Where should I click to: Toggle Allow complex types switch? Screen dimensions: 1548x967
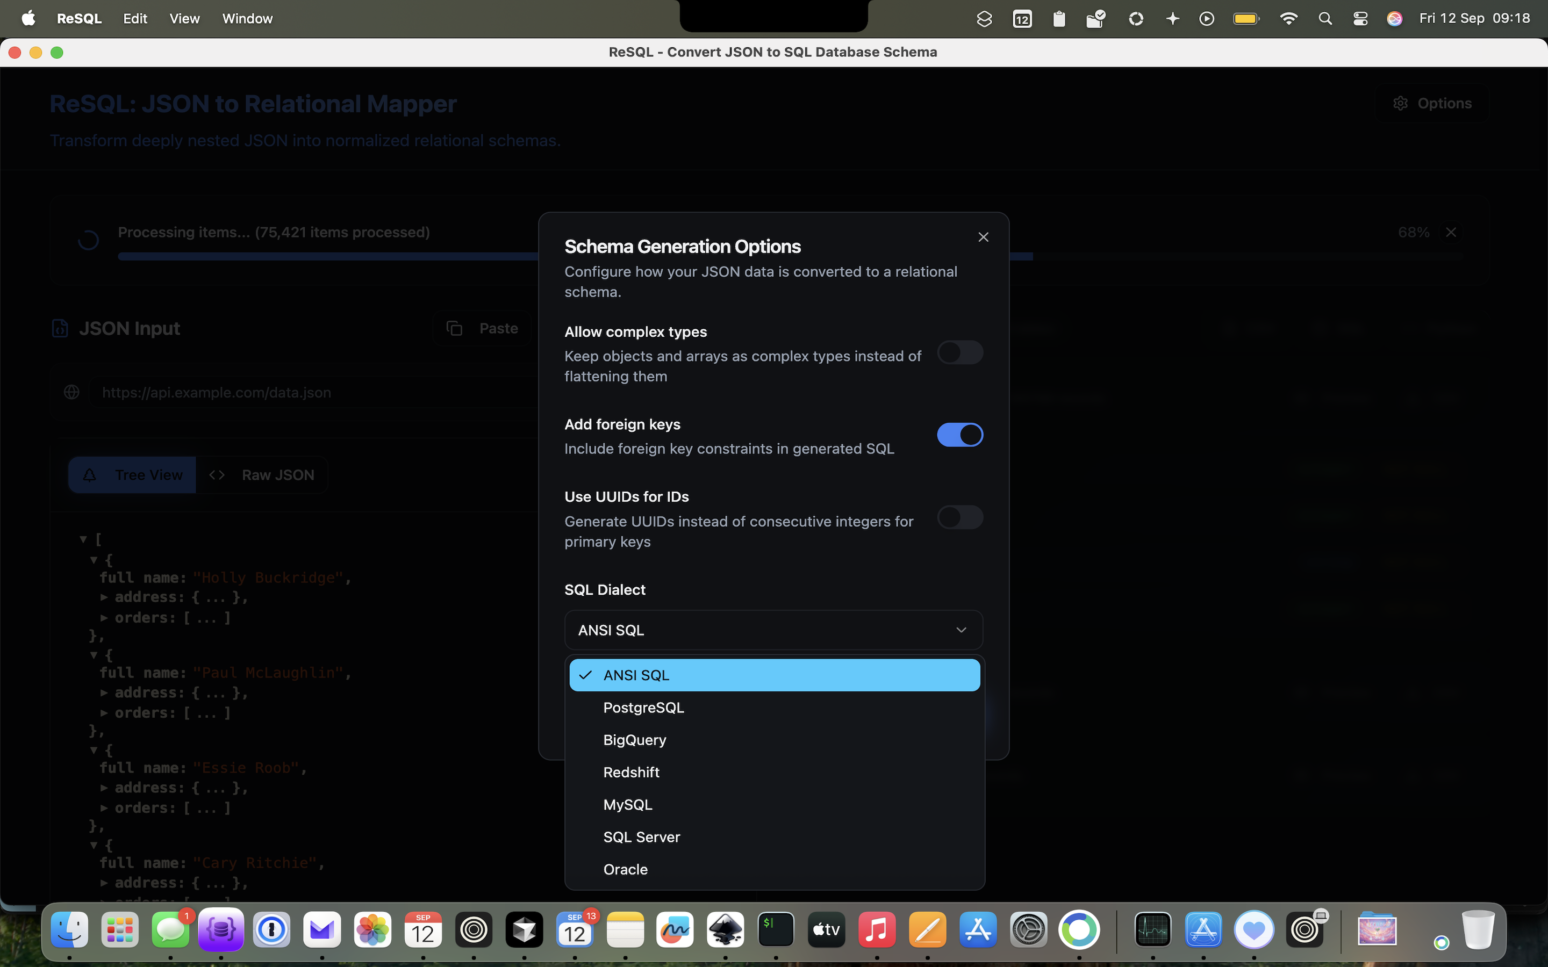(959, 352)
